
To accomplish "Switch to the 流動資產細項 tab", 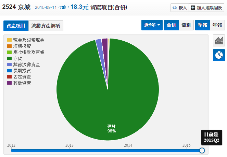I will (46, 26).
